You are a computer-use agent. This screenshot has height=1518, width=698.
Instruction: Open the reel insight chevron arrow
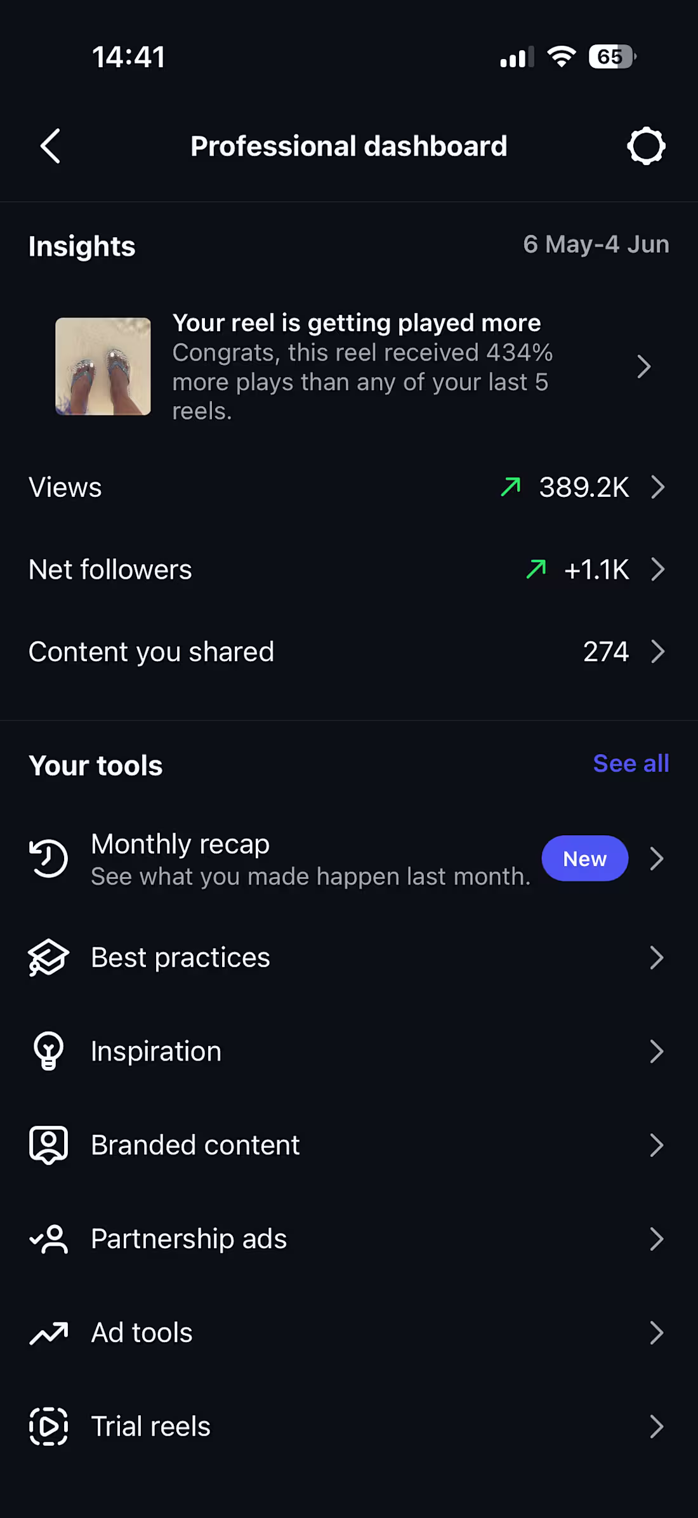point(644,367)
